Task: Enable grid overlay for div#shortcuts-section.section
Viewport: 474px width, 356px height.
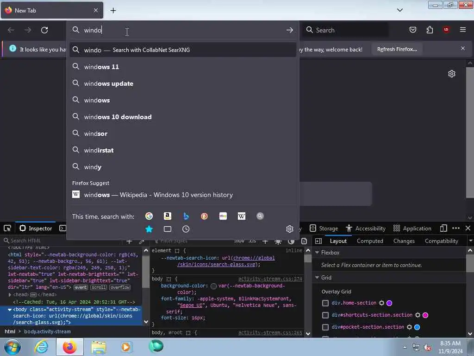Action: pos(325,315)
